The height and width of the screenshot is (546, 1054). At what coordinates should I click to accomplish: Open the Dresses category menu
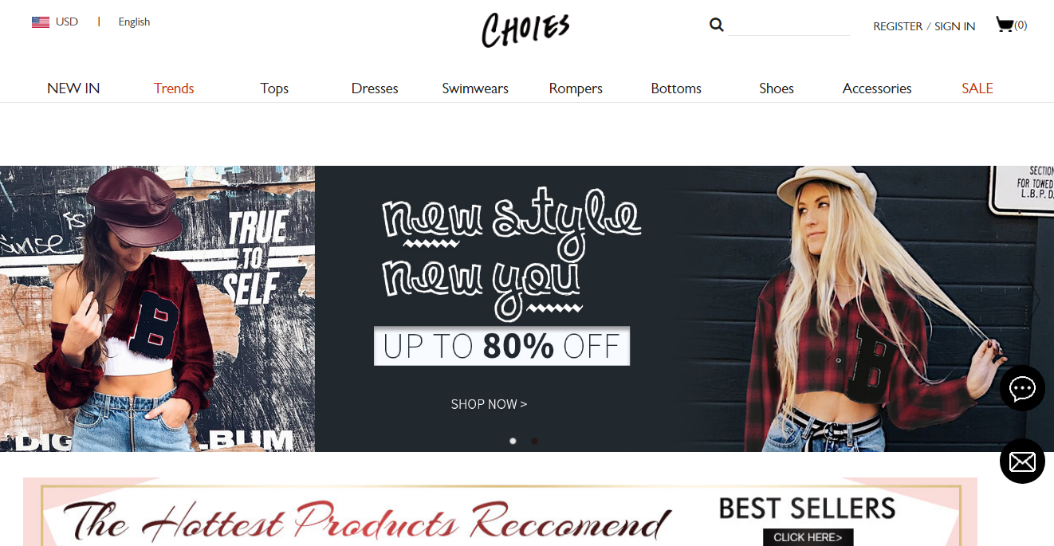tap(375, 88)
